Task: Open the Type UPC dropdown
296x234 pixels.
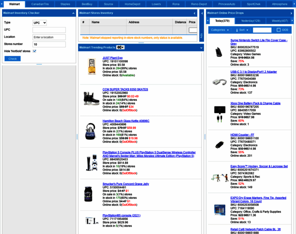Action: click(40, 23)
